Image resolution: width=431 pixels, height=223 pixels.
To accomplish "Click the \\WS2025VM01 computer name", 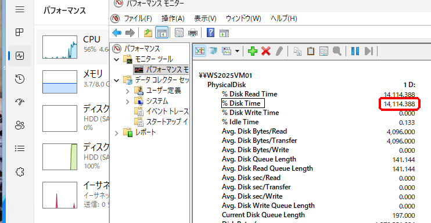I will [226, 75].
